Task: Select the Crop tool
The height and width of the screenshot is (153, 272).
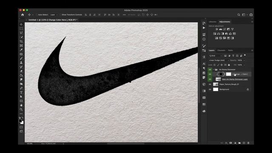Action: click(21, 41)
